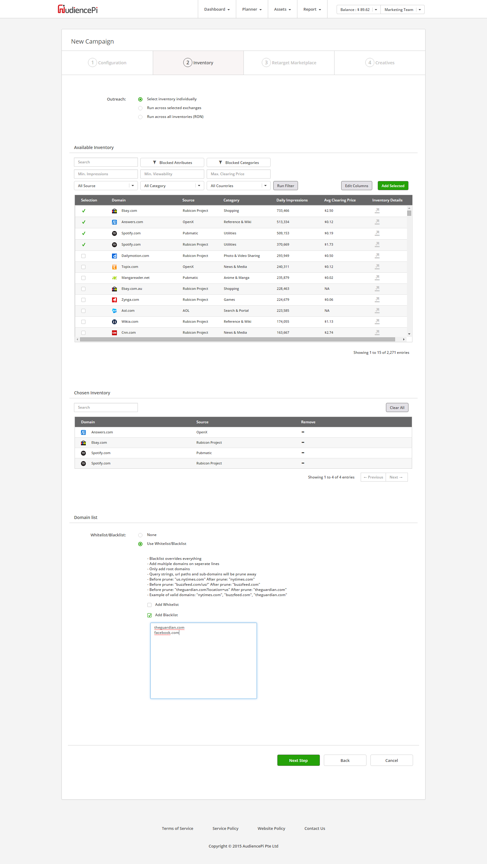
Task: Click filter icon on Blocked Attributes
Action: (x=154, y=162)
